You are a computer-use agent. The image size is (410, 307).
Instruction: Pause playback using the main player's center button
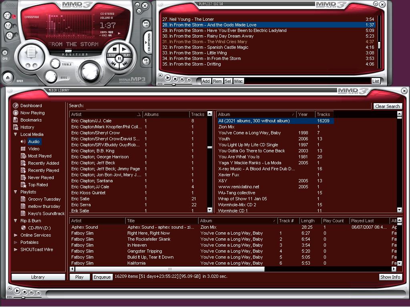119,58
